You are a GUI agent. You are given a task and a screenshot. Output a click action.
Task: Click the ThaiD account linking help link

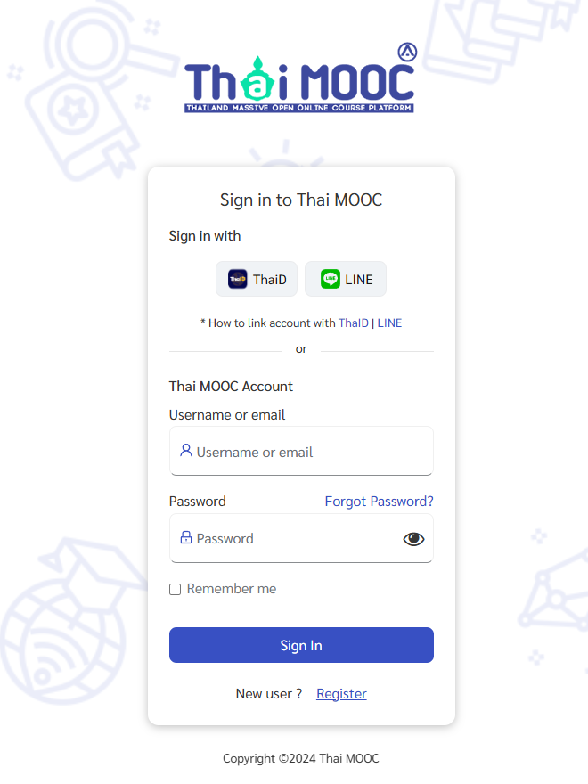(353, 323)
